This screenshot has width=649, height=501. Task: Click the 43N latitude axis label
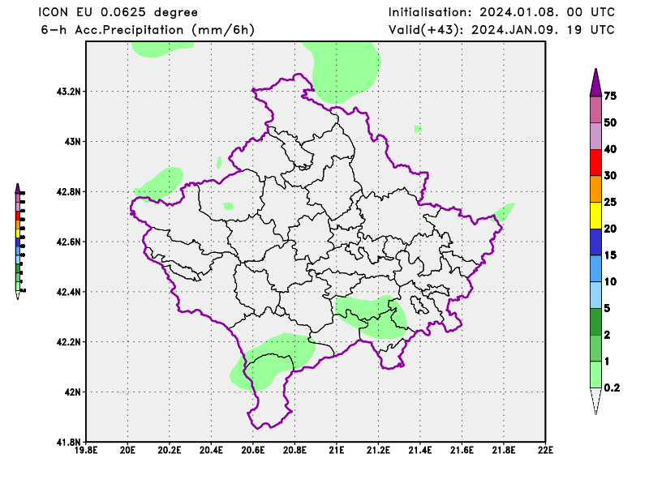tap(73, 142)
